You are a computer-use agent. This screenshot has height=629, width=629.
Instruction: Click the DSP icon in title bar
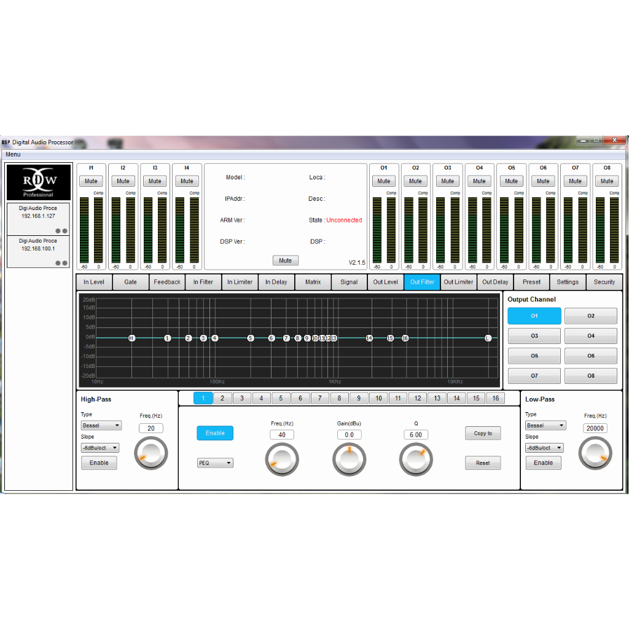tap(6, 142)
